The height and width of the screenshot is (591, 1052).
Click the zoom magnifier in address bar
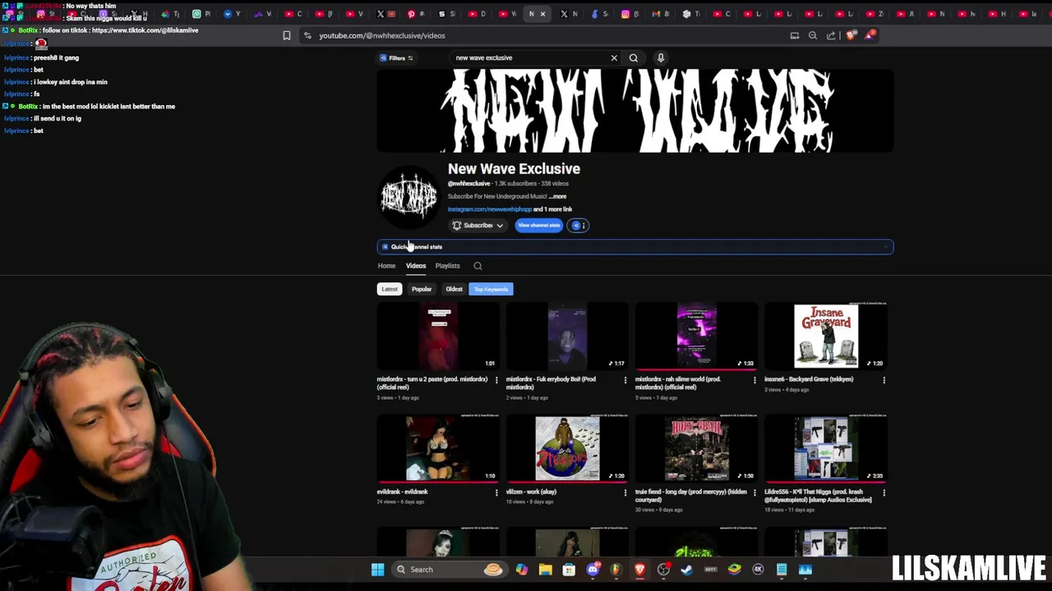click(x=813, y=35)
